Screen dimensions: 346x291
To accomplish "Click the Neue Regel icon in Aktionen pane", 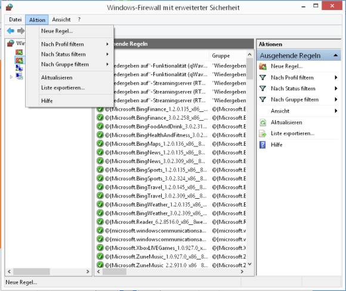I will [262, 66].
